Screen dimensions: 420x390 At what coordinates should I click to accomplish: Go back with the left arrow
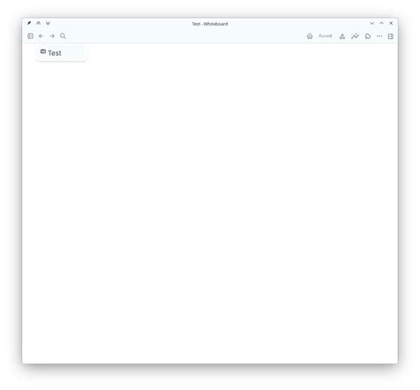point(41,36)
